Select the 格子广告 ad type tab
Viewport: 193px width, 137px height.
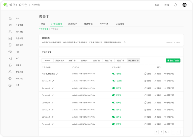coord(108,61)
